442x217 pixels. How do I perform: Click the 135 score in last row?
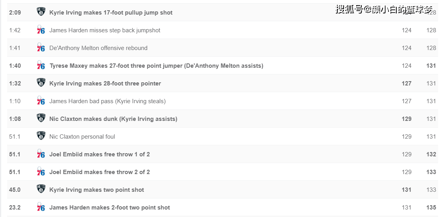click(431, 208)
